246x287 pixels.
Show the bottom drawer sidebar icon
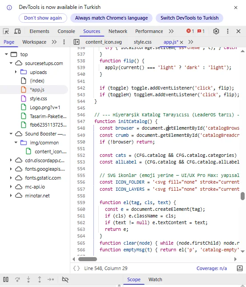click(x=240, y=268)
